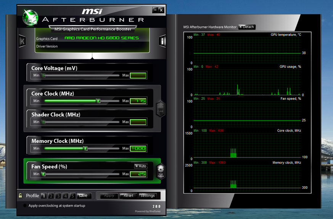The image size is (333, 219).
Task: Close the Afterburner window
Action: point(161,10)
